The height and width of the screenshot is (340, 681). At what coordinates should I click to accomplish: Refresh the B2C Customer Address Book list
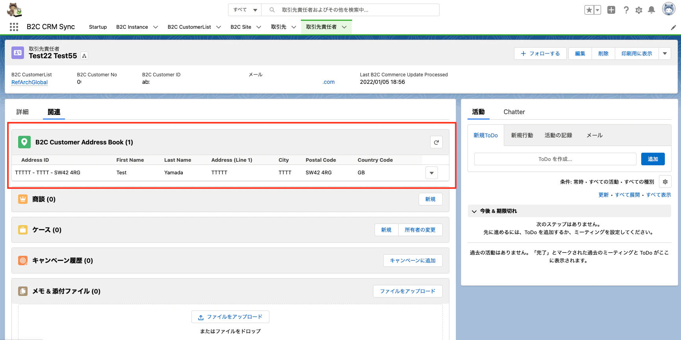[x=436, y=142]
